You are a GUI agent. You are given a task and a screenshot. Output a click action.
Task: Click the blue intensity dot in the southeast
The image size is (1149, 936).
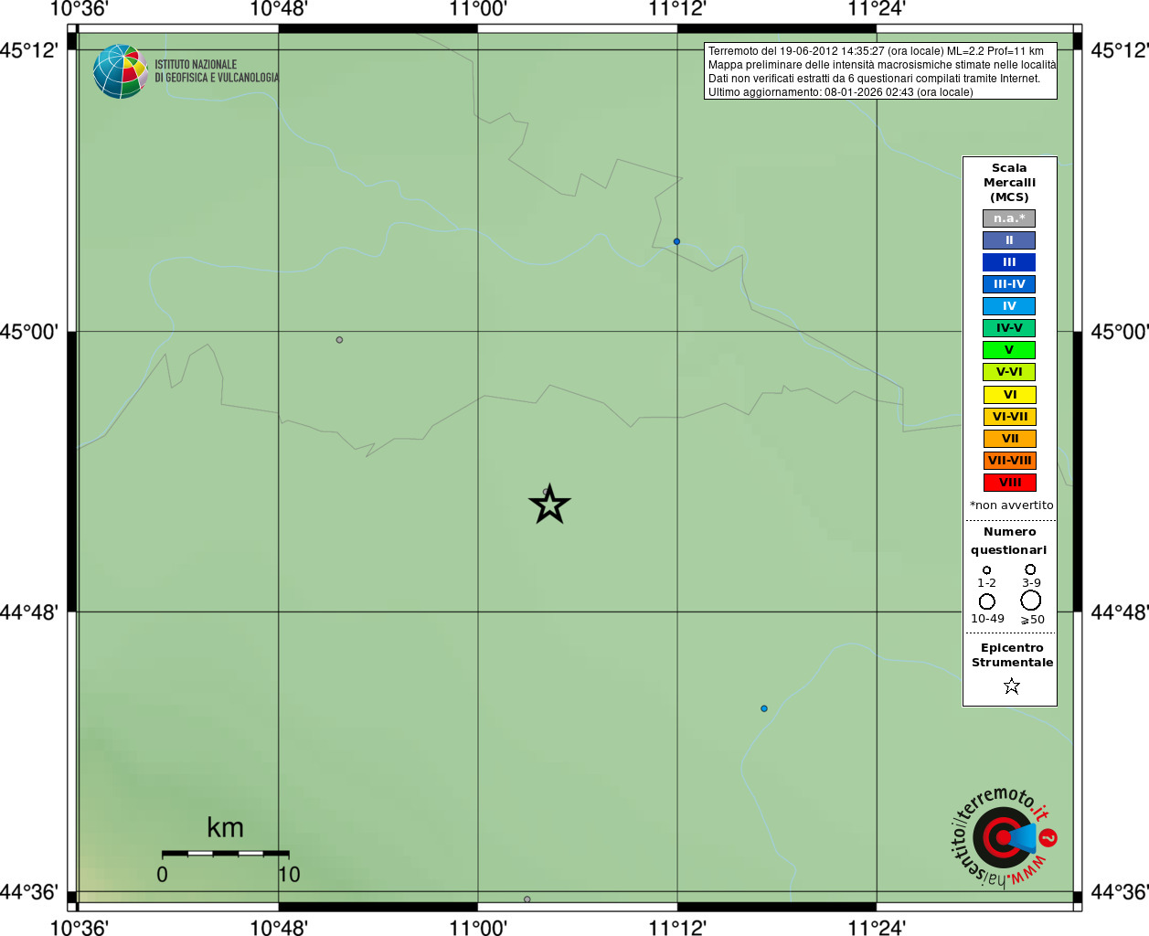click(x=764, y=708)
